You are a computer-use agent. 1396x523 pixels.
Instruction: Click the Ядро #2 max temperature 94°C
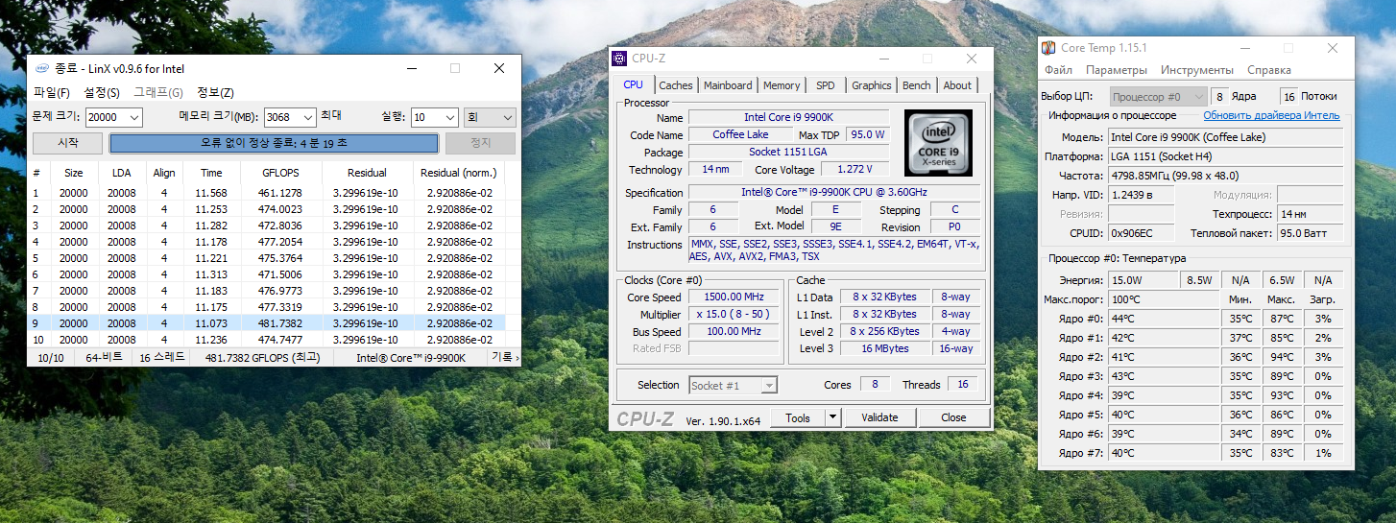pos(1282,357)
